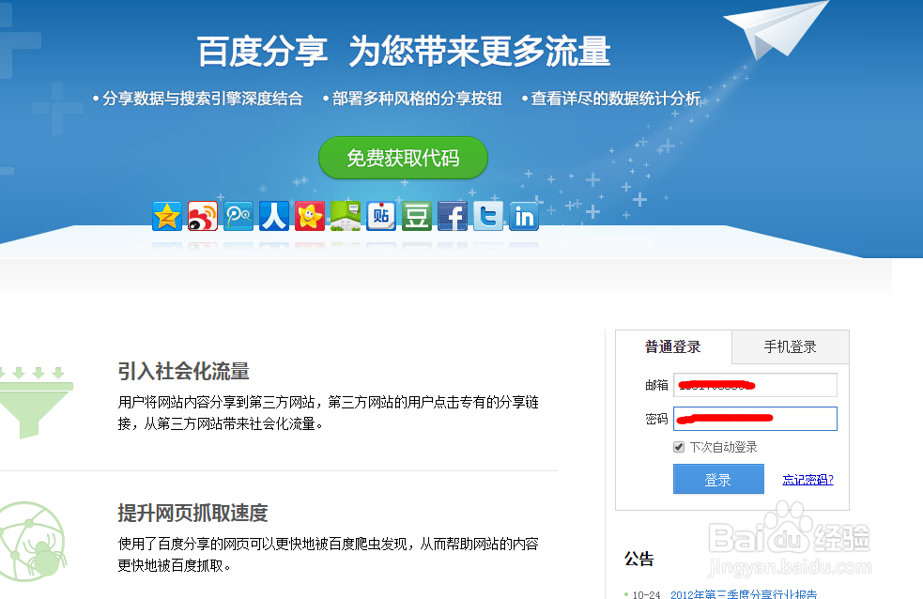Click the 提升网页抓取速度 heading
This screenshot has height=599, width=923.
pyautogui.click(x=193, y=513)
